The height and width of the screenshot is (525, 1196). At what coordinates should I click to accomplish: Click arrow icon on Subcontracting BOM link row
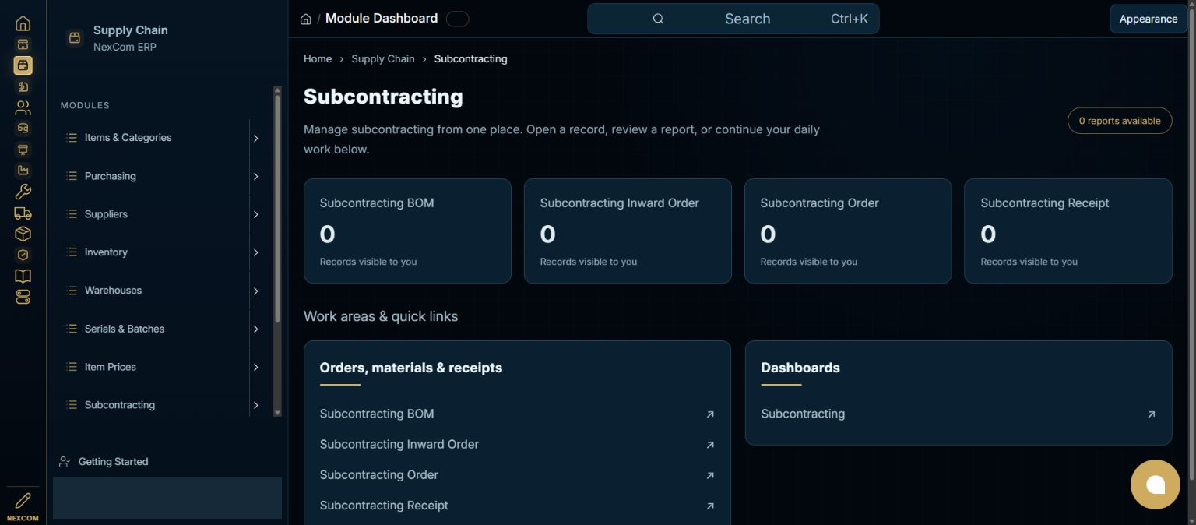point(710,414)
